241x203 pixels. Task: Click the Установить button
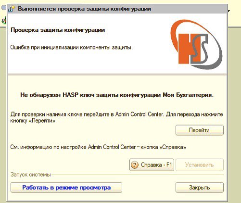[x=200, y=165]
